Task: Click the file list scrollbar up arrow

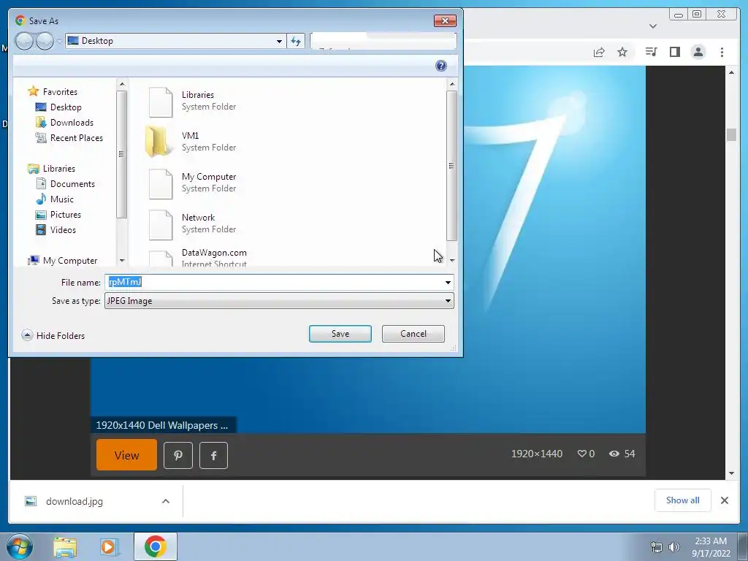Action: coord(451,84)
